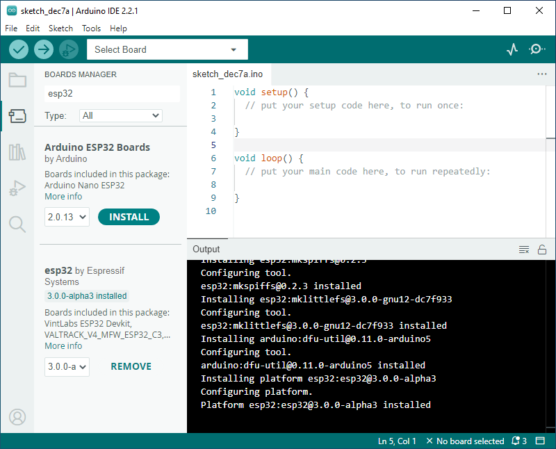
Task: Open the Select Board dropdown
Action: coord(167,49)
